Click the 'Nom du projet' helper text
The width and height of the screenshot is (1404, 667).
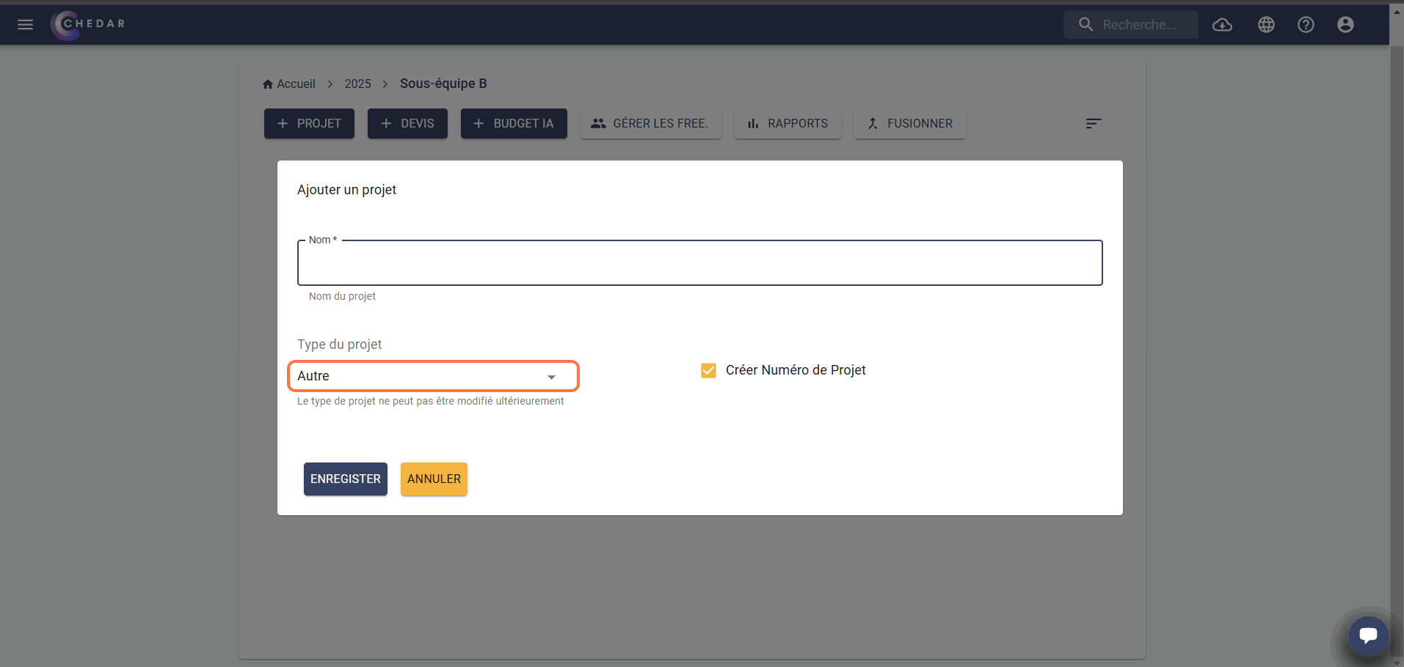pos(342,296)
